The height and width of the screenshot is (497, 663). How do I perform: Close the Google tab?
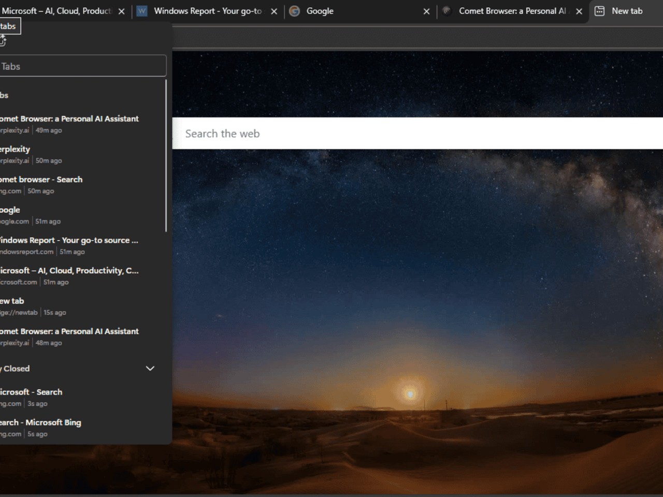(426, 11)
